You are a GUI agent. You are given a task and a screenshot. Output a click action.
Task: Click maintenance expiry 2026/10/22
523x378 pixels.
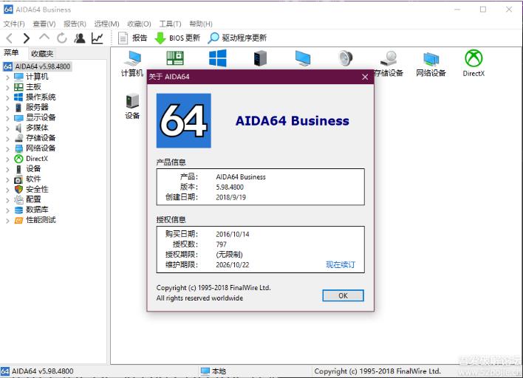click(x=233, y=265)
